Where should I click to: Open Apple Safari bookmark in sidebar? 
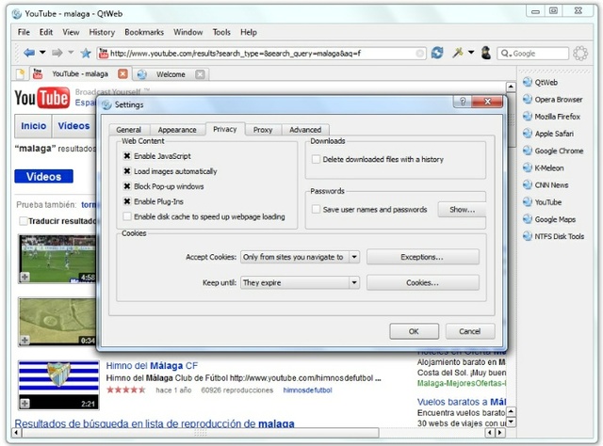548,134
